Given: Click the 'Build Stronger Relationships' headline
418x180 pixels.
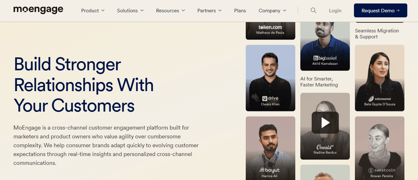Looking at the screenshot, I should click(84, 85).
